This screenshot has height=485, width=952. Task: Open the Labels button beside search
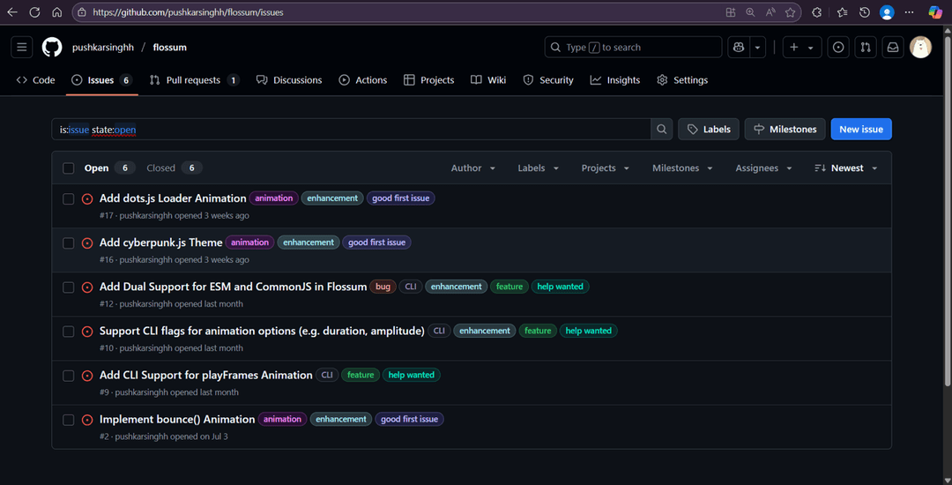709,130
